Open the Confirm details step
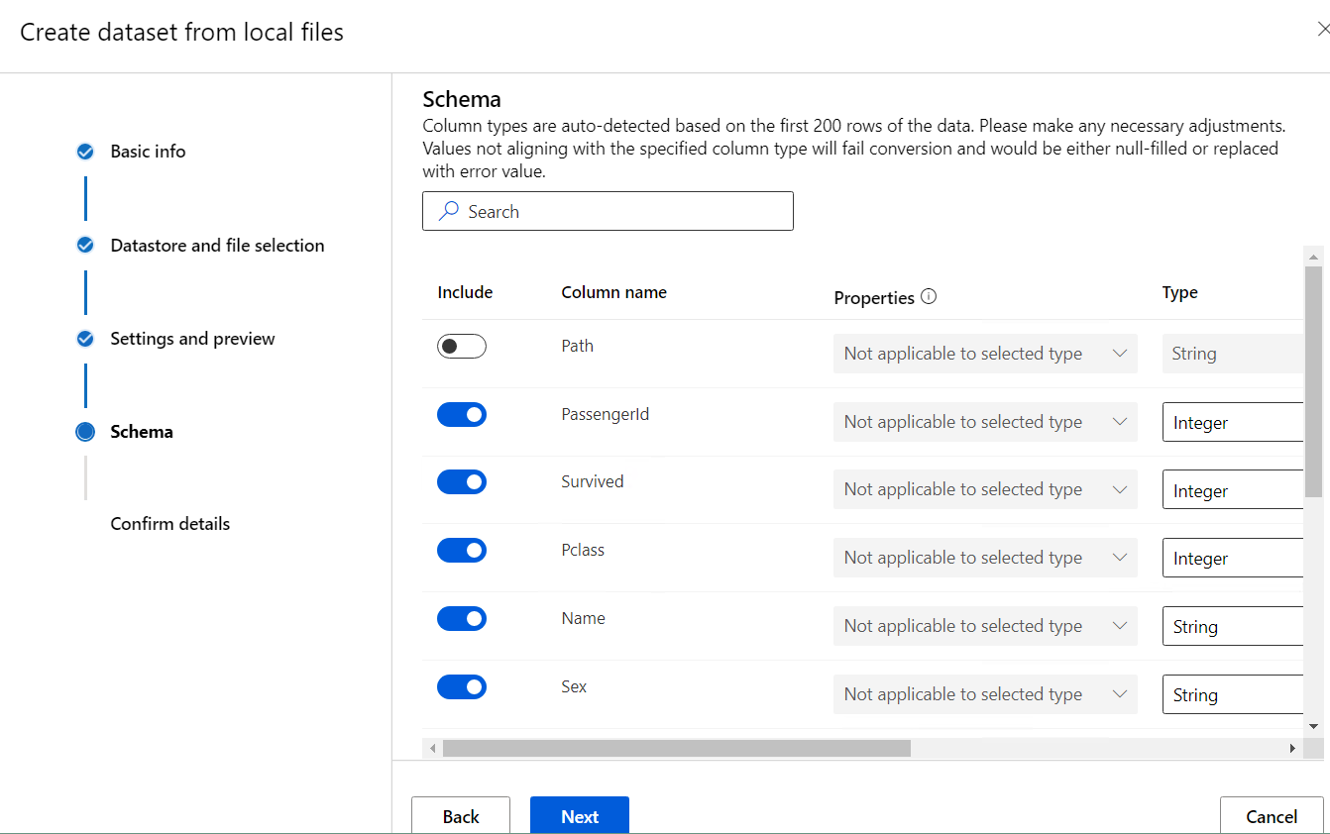 (169, 524)
